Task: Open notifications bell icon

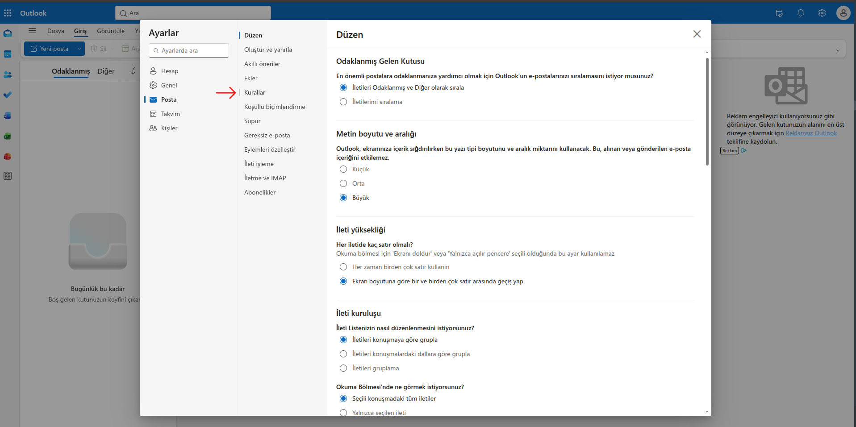Action: [x=801, y=13]
